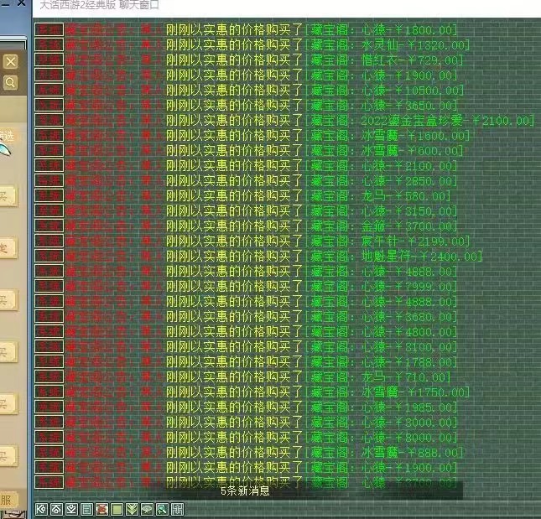Close the left panel with X button
Image resolution: width=541 pixels, height=519 pixels.
coord(9,62)
